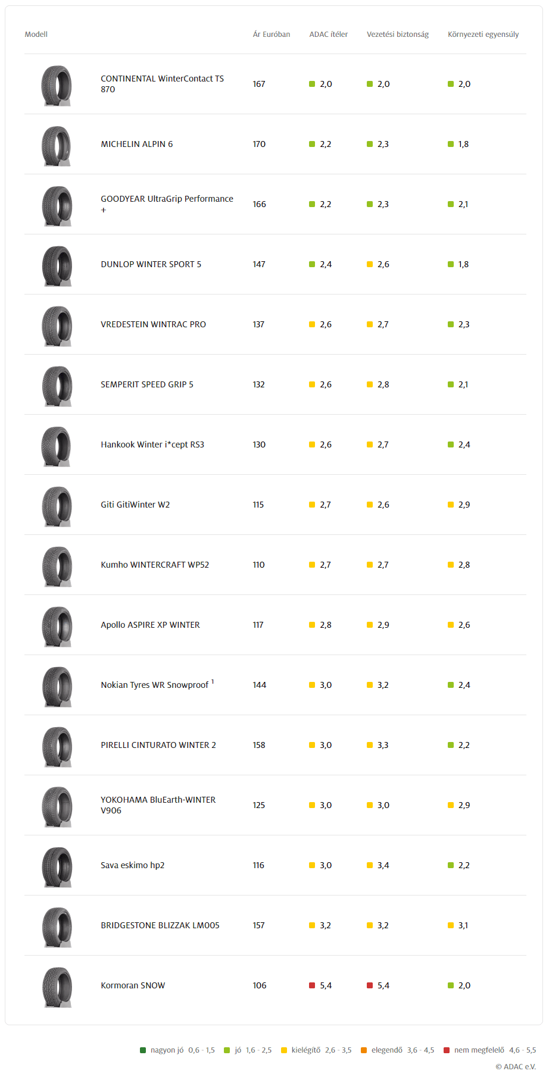Viewport: 549px width, 1077px height.
Task: Select the PIRELLI CINTURATO WINTER 2 model name
Action: click(158, 745)
